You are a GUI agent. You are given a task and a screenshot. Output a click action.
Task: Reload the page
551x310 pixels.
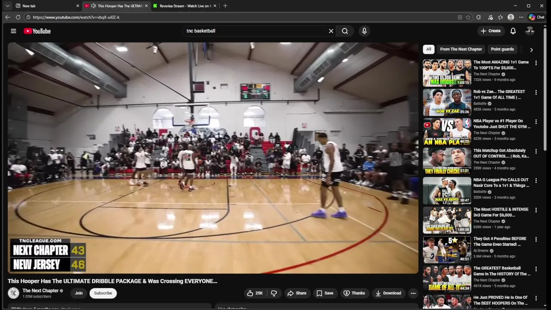point(18,17)
